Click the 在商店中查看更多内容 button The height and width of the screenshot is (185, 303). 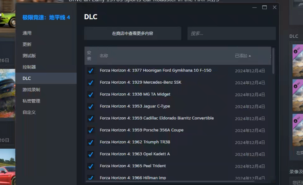133,33
